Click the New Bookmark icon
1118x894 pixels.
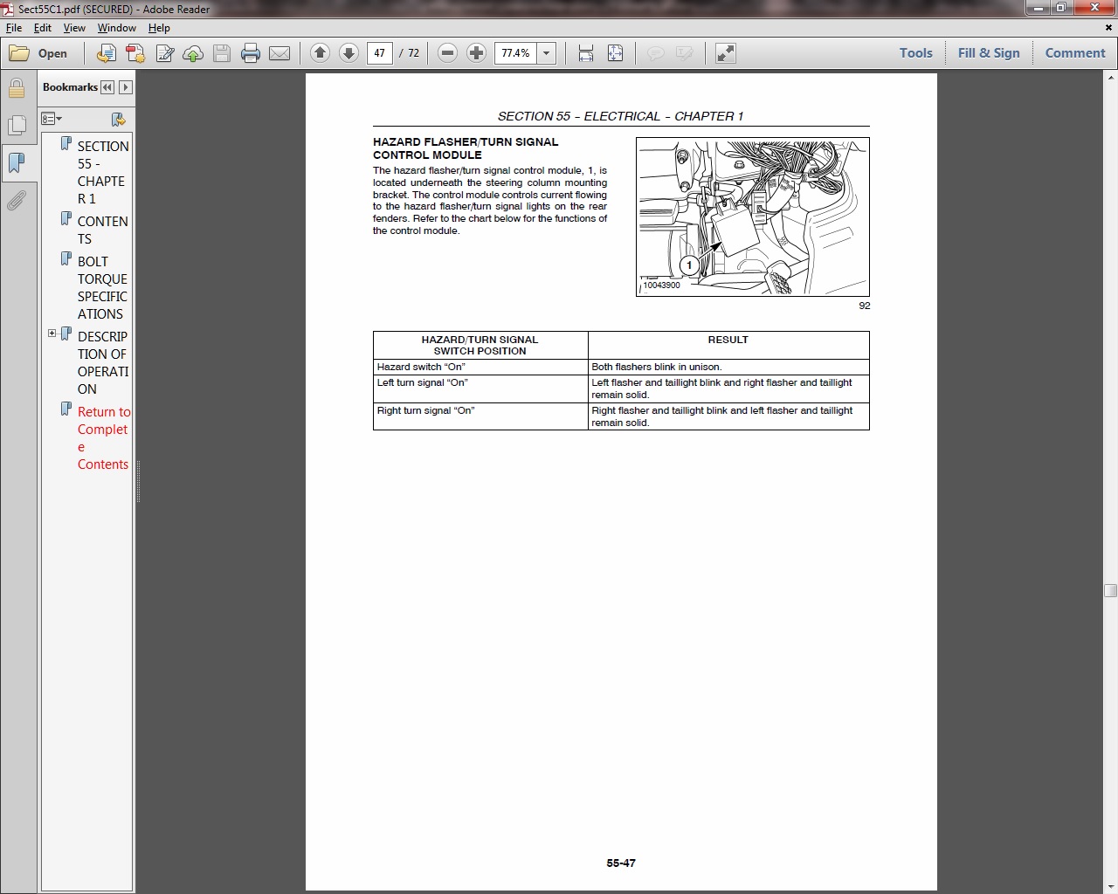119,119
